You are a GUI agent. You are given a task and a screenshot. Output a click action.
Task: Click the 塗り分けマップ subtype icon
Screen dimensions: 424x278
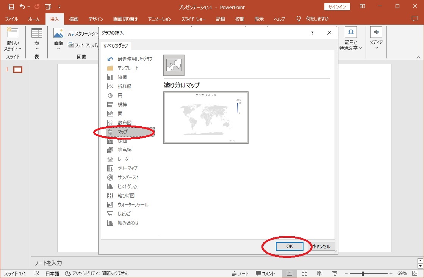174,65
